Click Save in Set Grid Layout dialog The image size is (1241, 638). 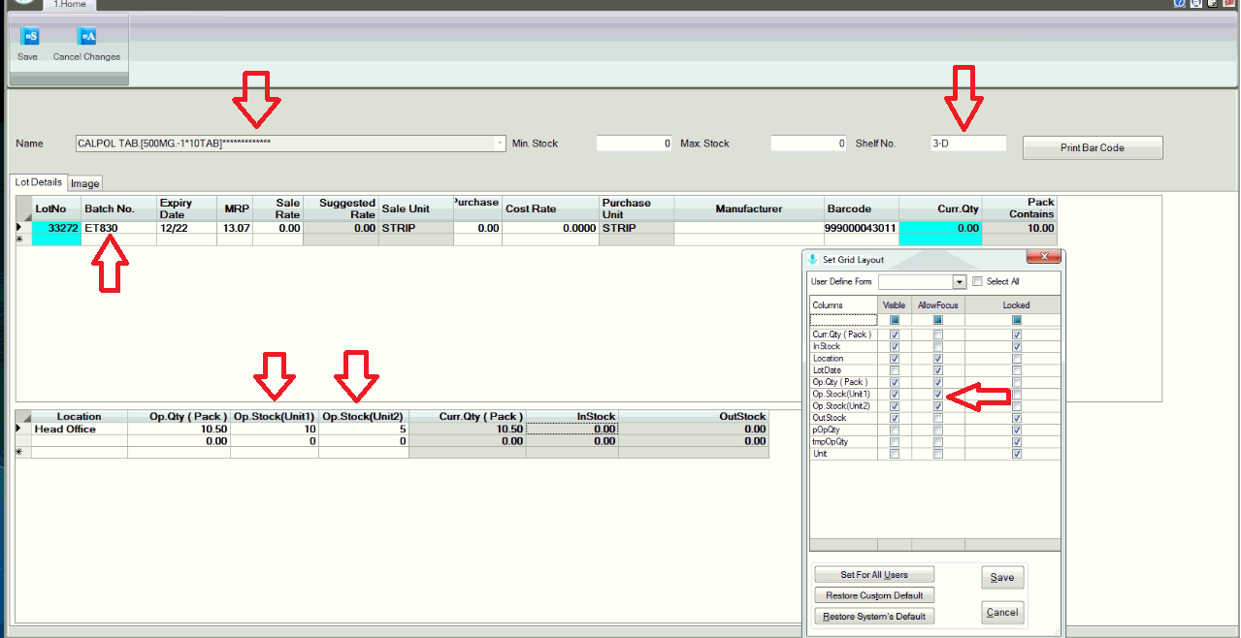pyautogui.click(x=1002, y=577)
